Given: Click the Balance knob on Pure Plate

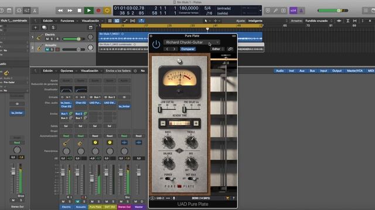Looking at the screenshot, I should 168,163.
